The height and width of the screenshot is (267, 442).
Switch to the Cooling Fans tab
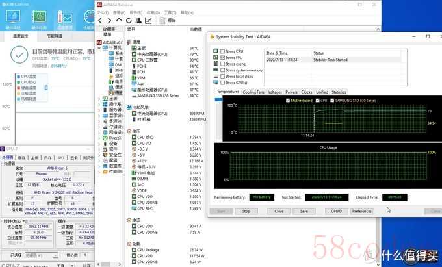(253, 92)
